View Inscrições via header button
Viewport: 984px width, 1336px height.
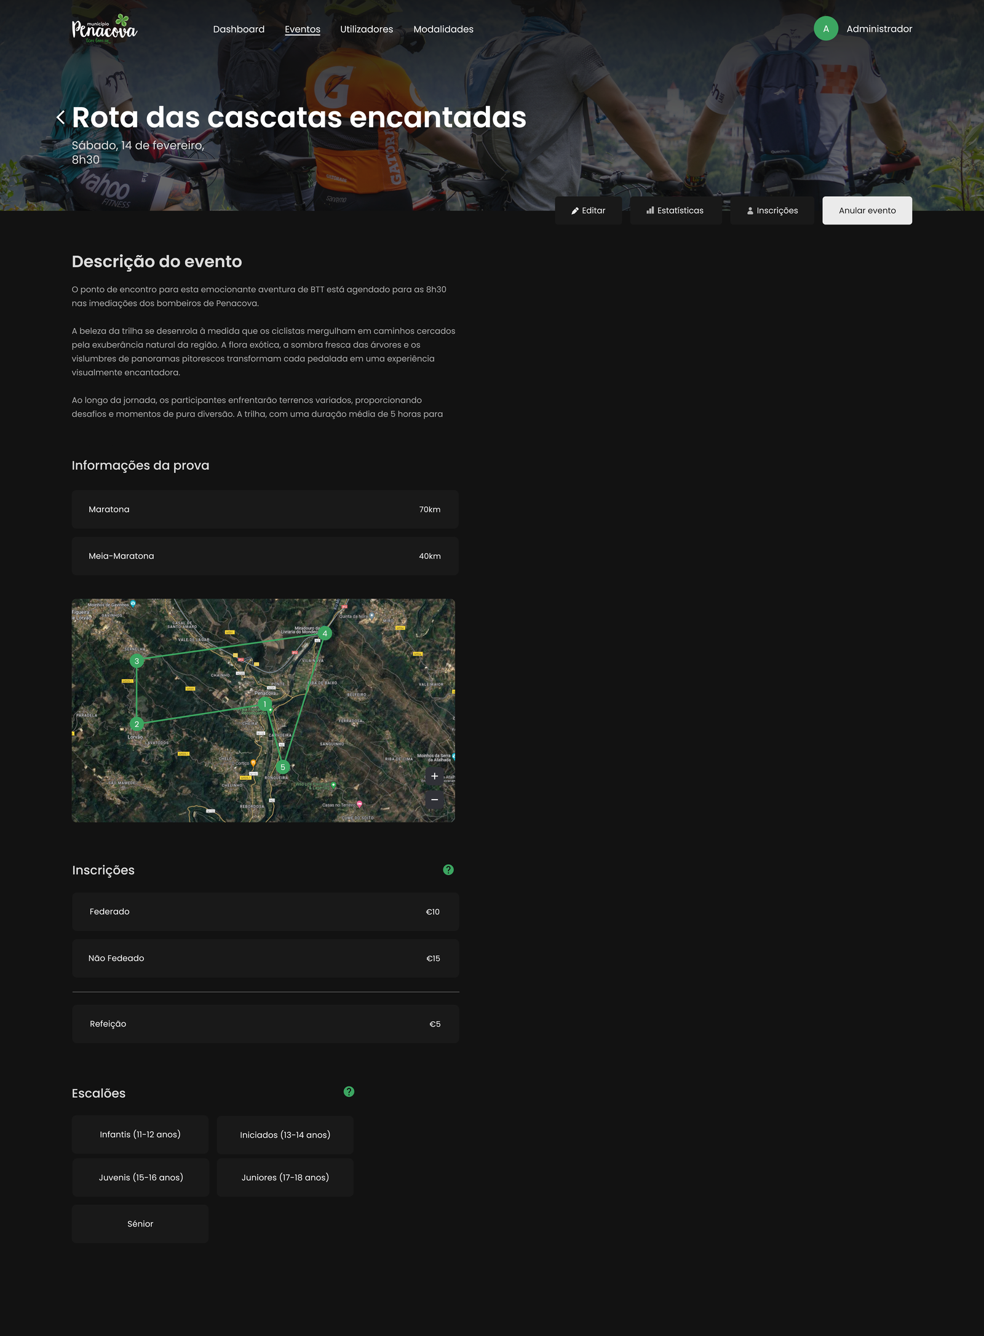(772, 210)
